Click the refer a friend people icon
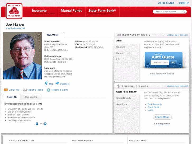The width and height of the screenshot is (192, 144). pyautogui.click(x=25, y=90)
